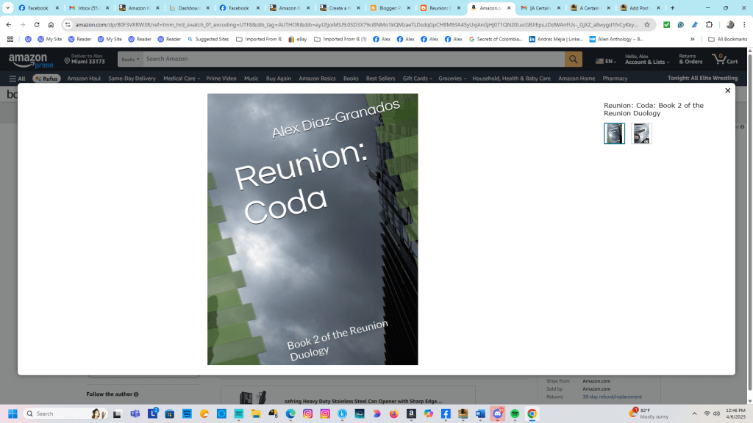Show hidden bookmarks with the chevron
Viewport: 753px width, 423px height.
[692, 39]
